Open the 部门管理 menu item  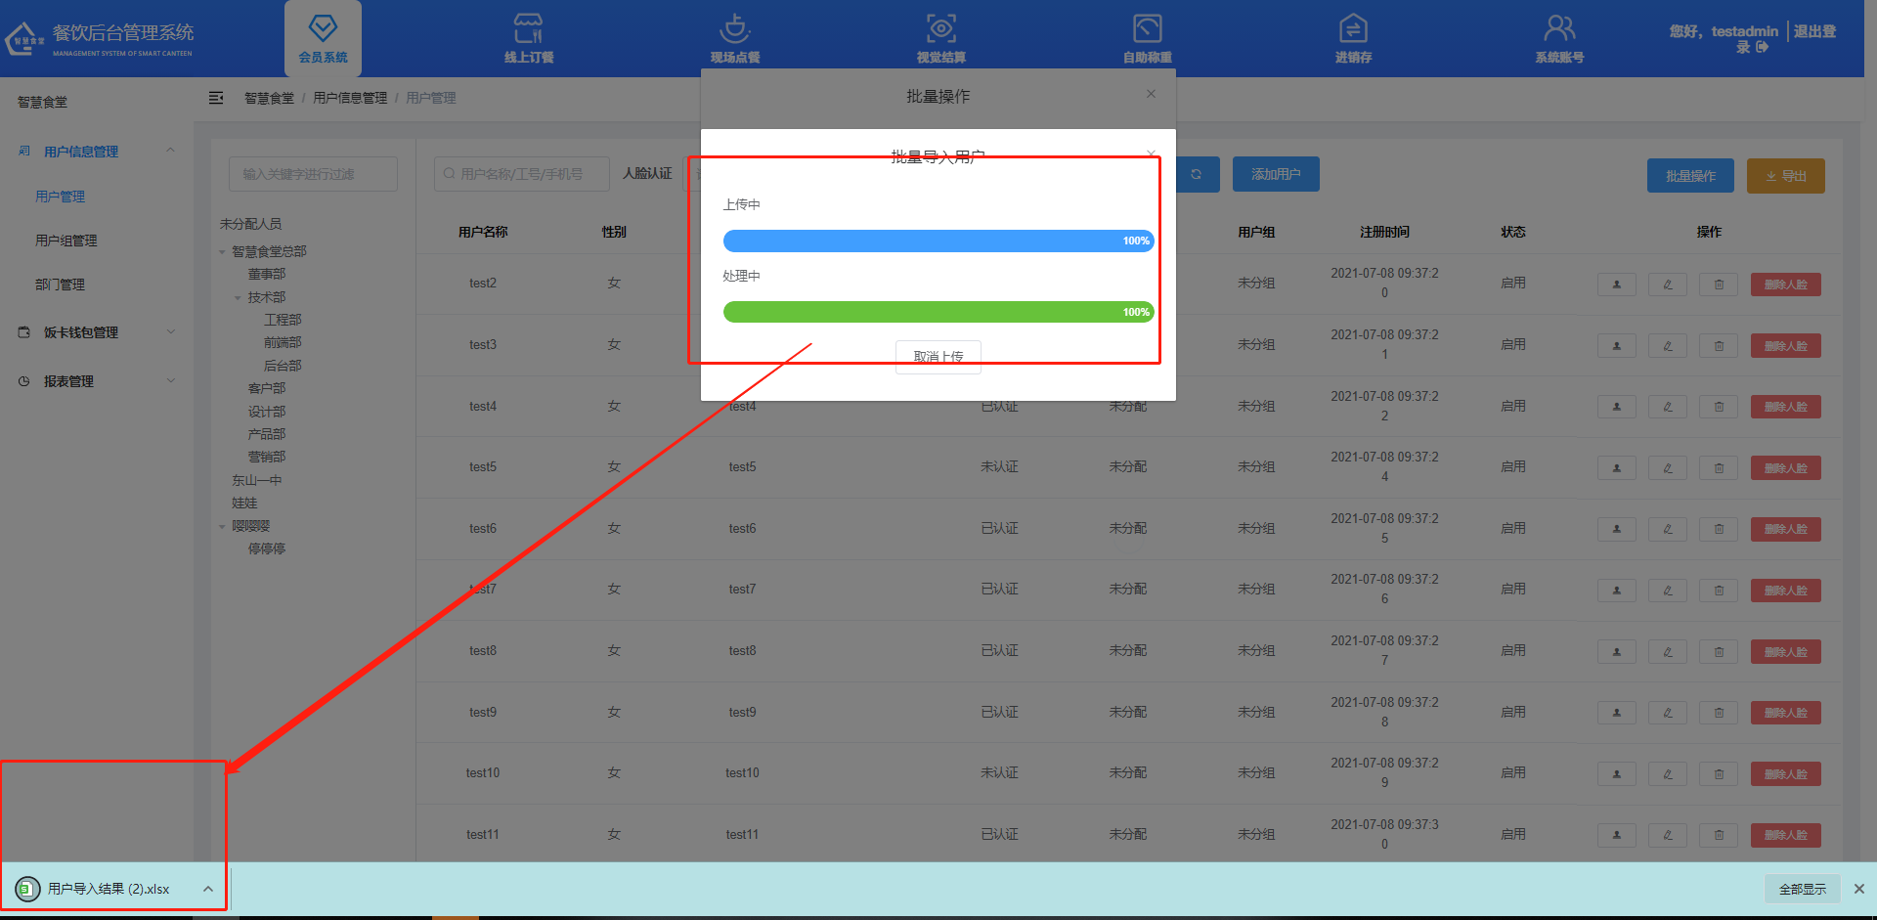coord(61,285)
